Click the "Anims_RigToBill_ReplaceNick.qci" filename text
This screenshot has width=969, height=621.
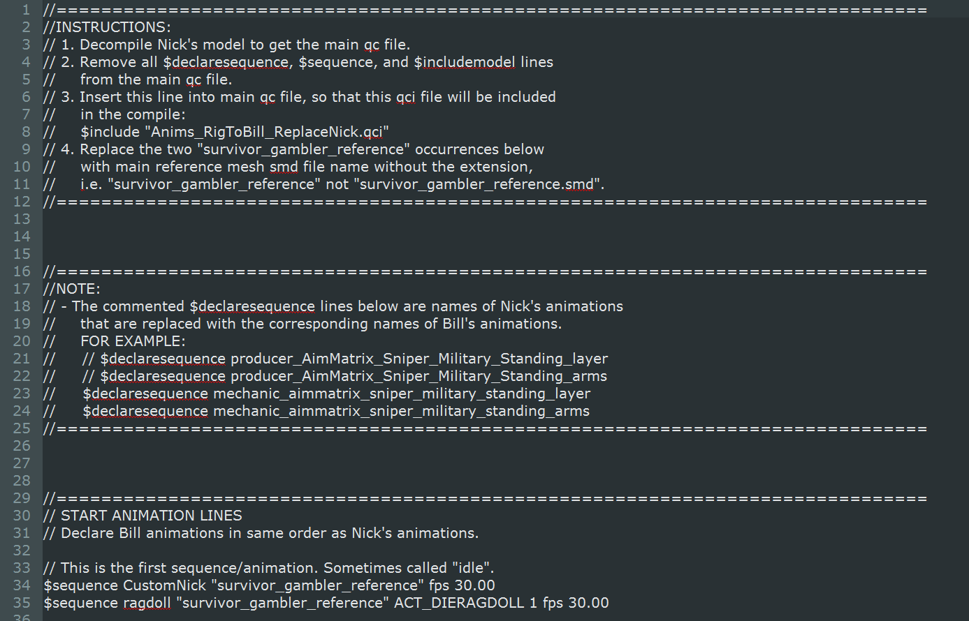pos(270,132)
